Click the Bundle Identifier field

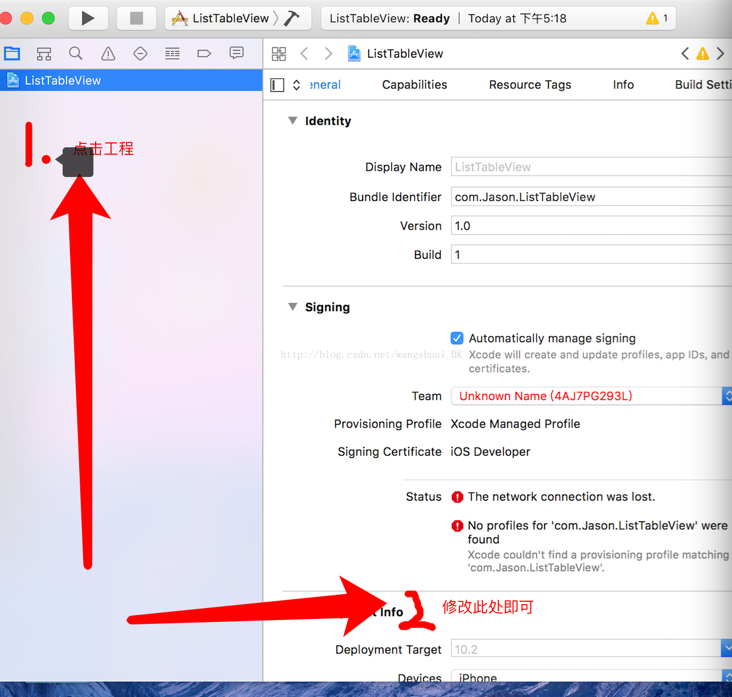coord(591,196)
